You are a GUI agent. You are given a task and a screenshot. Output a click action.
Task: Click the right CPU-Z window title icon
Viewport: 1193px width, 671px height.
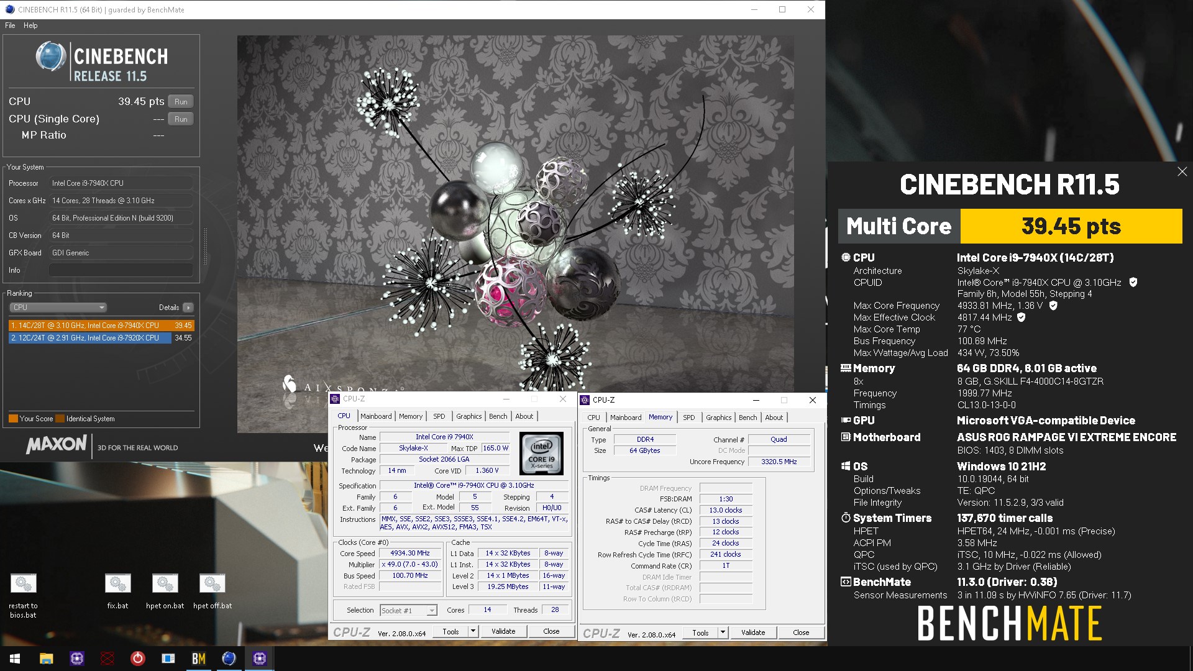point(585,400)
